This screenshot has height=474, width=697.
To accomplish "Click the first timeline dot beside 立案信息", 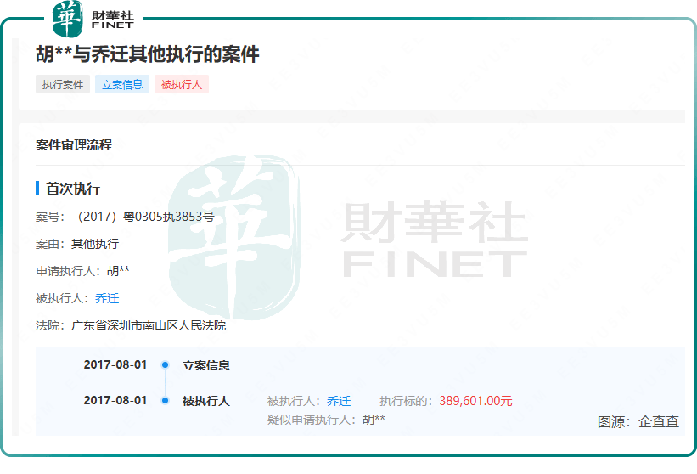I will (x=165, y=365).
